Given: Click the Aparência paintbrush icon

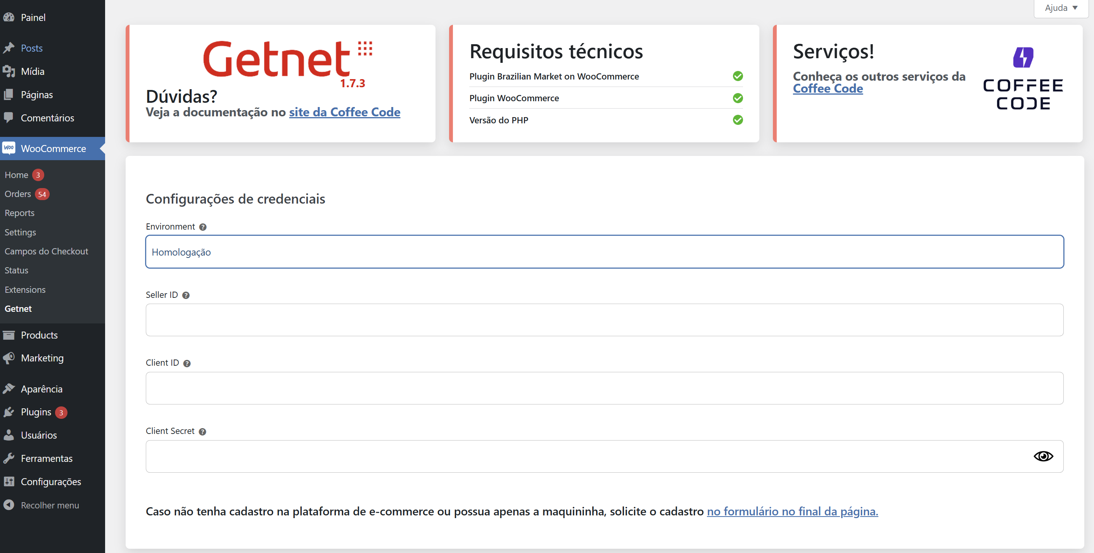Looking at the screenshot, I should [9, 389].
